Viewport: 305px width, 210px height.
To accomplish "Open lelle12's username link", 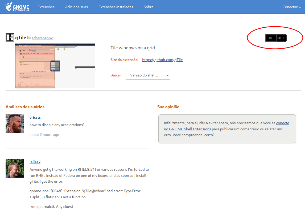I will click(x=35, y=162).
